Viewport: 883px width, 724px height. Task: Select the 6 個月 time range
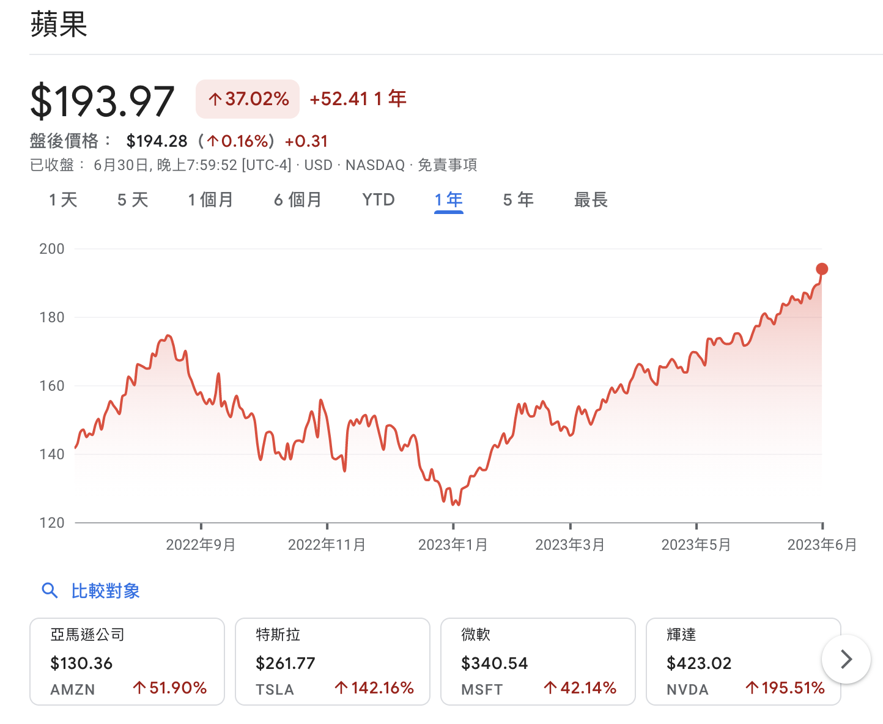tap(297, 200)
